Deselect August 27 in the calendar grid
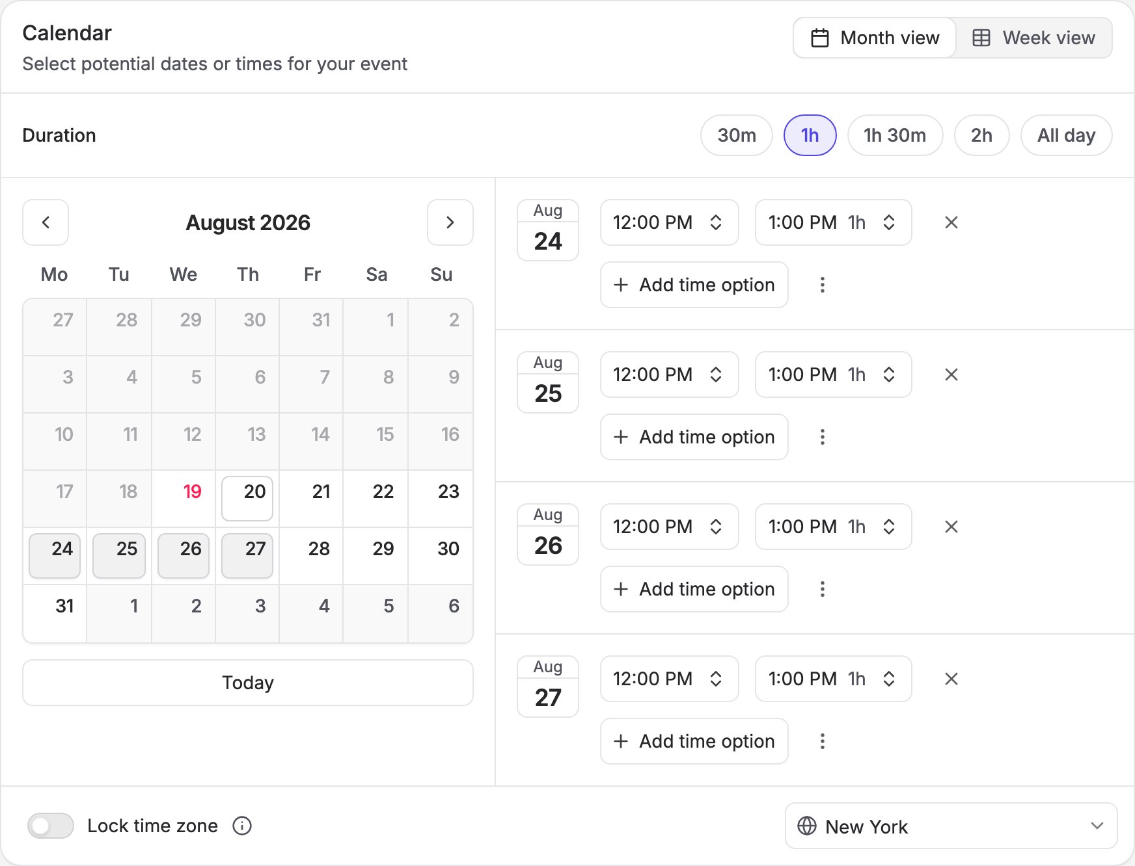 [x=247, y=556]
